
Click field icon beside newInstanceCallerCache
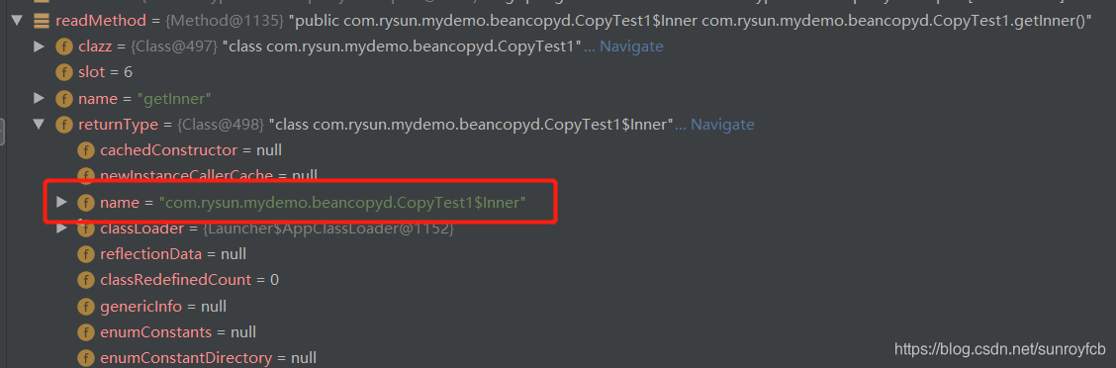pyautogui.click(x=86, y=175)
